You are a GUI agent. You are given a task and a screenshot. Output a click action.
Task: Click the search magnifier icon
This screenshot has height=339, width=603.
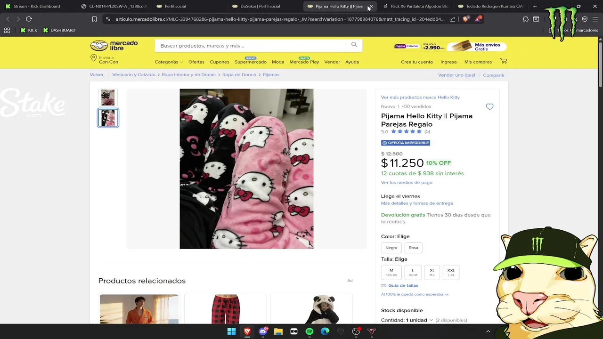pos(354,45)
